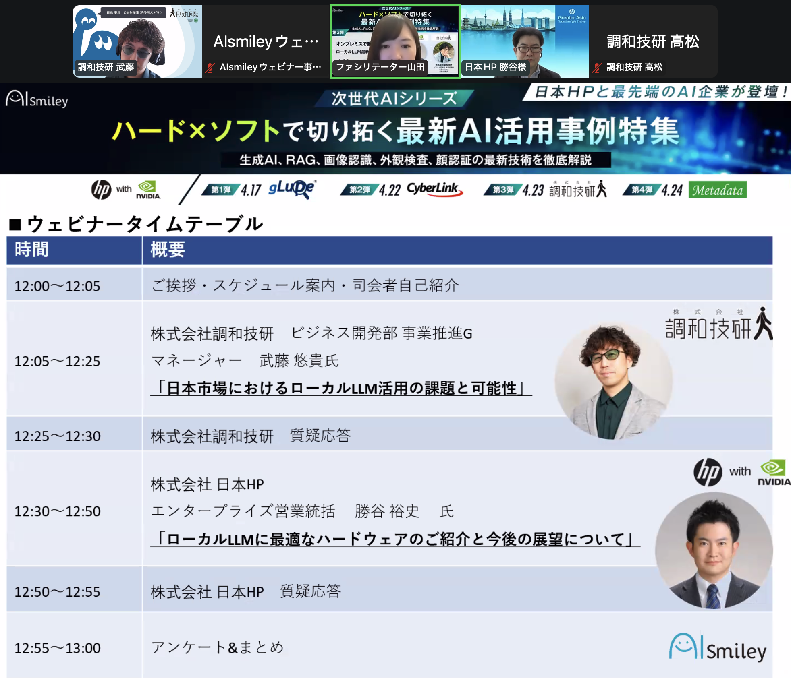This screenshot has width=791, height=678.
Task: Select the 調和技研 武藤 video tile
Action: [137, 41]
